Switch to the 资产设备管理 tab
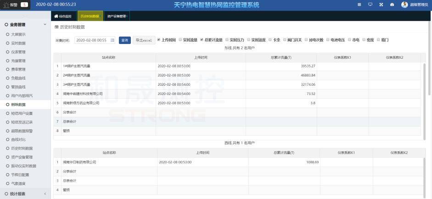Screen dimensions: 432x199 tap(117, 16)
